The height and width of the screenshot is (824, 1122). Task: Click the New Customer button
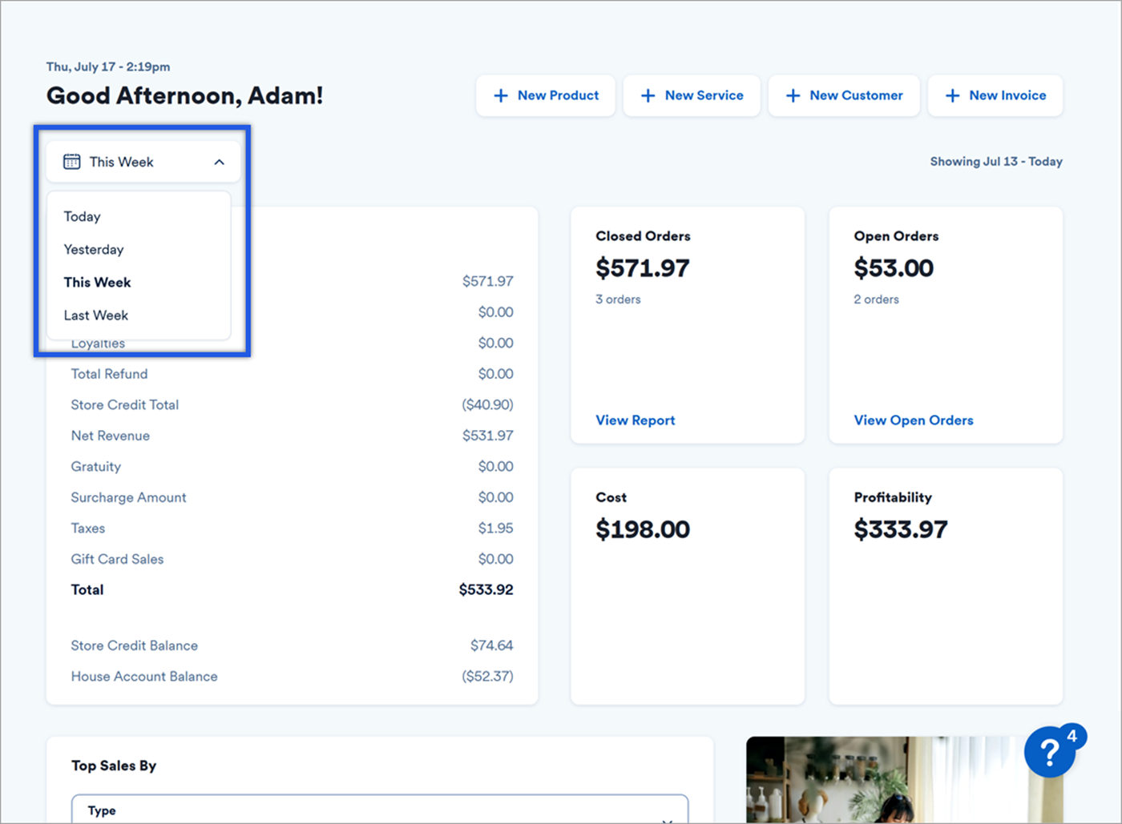[x=843, y=95]
